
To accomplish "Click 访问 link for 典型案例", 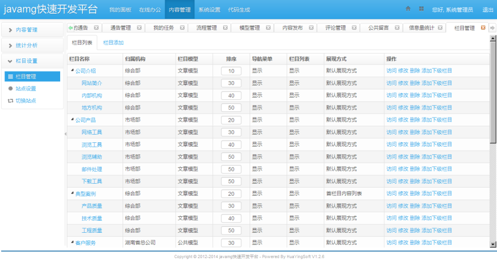I will pos(392,194).
